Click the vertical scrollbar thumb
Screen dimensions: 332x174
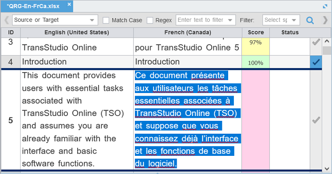pos(327,50)
